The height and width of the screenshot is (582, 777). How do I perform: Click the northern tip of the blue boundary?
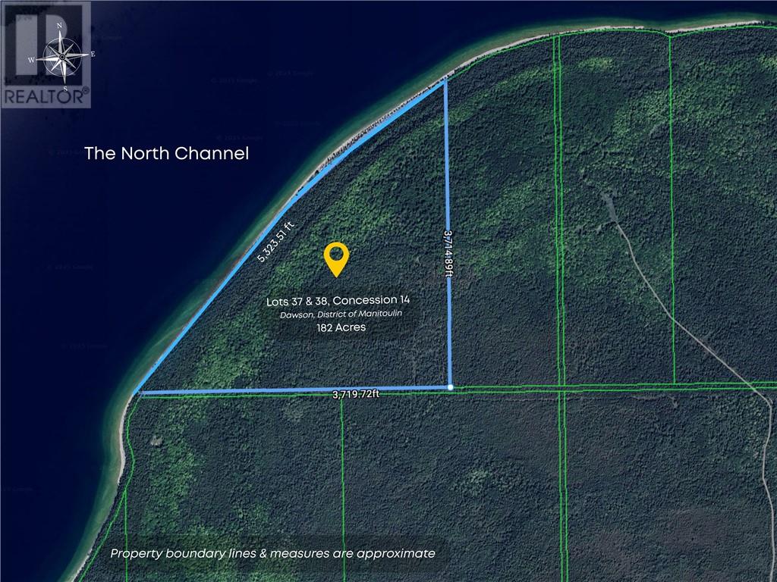[x=445, y=83]
